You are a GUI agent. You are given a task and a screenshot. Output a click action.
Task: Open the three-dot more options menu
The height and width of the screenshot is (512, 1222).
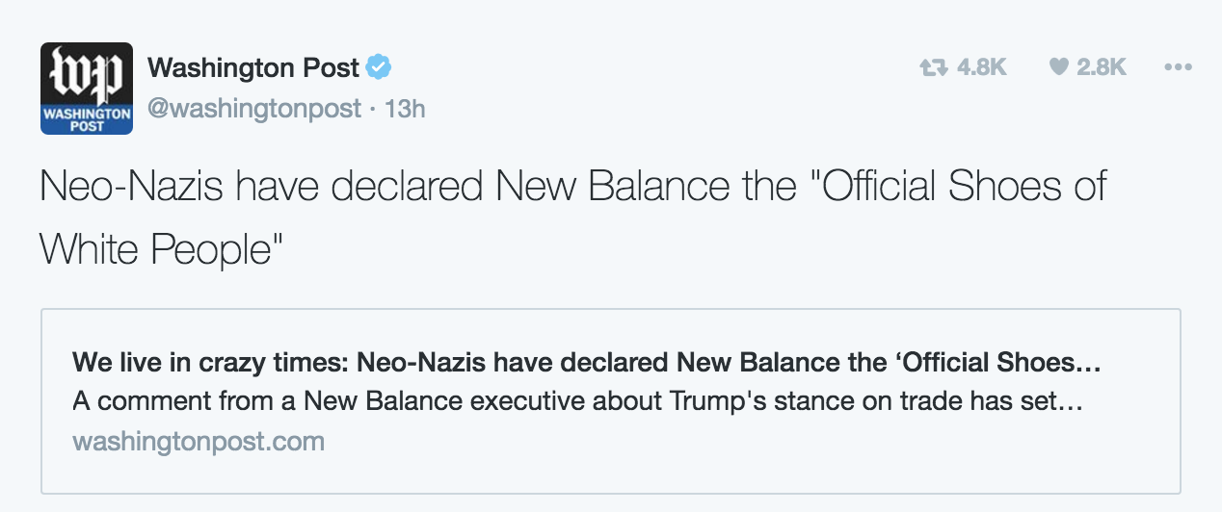pos(1179,67)
